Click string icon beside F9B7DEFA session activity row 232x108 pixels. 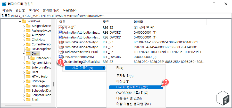point(61,47)
